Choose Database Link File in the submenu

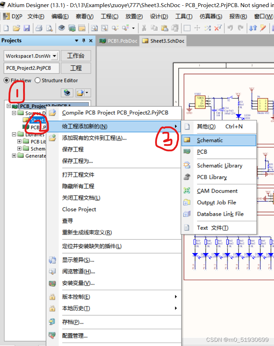coord(219,214)
